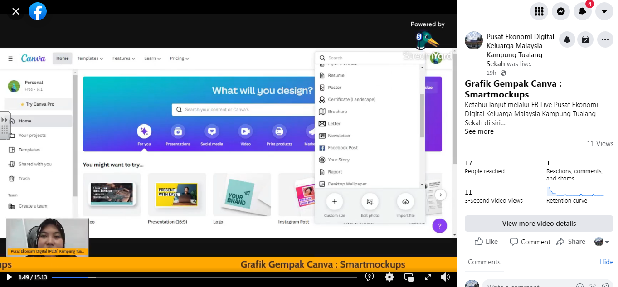Seek along the video progress bar

(204, 277)
